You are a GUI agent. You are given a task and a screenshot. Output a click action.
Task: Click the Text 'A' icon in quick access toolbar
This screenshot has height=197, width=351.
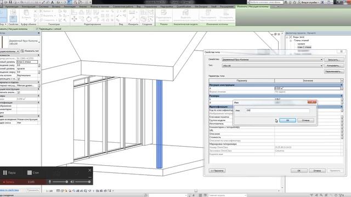(53, 2)
